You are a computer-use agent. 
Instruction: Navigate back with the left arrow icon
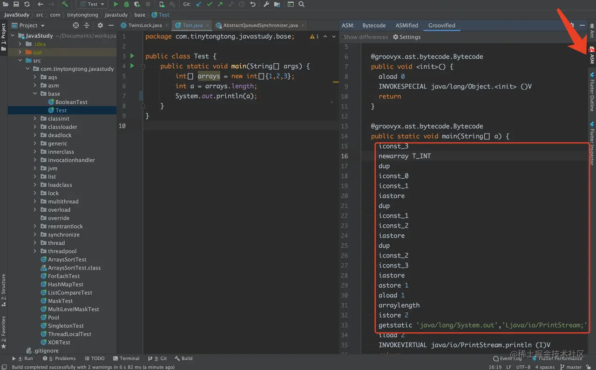(41, 4)
